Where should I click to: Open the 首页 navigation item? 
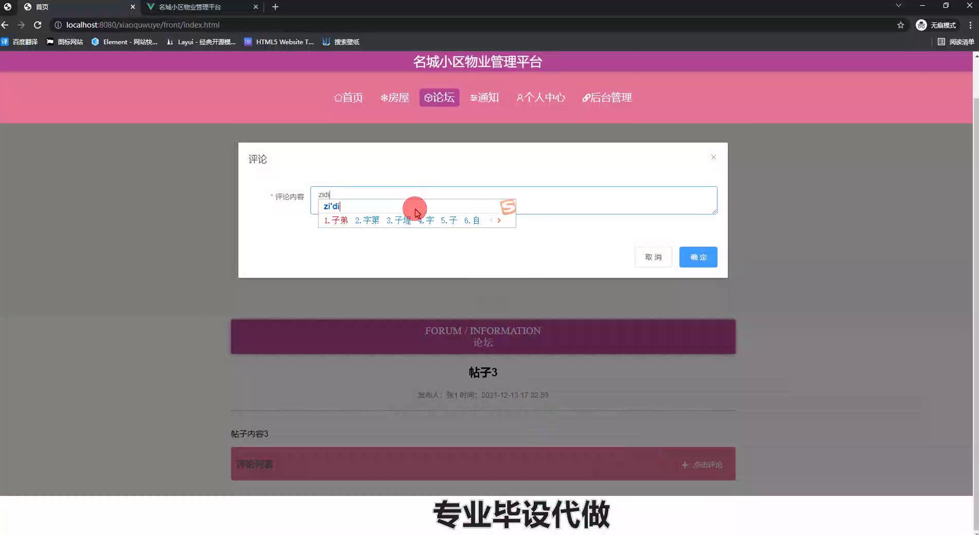[x=349, y=98]
